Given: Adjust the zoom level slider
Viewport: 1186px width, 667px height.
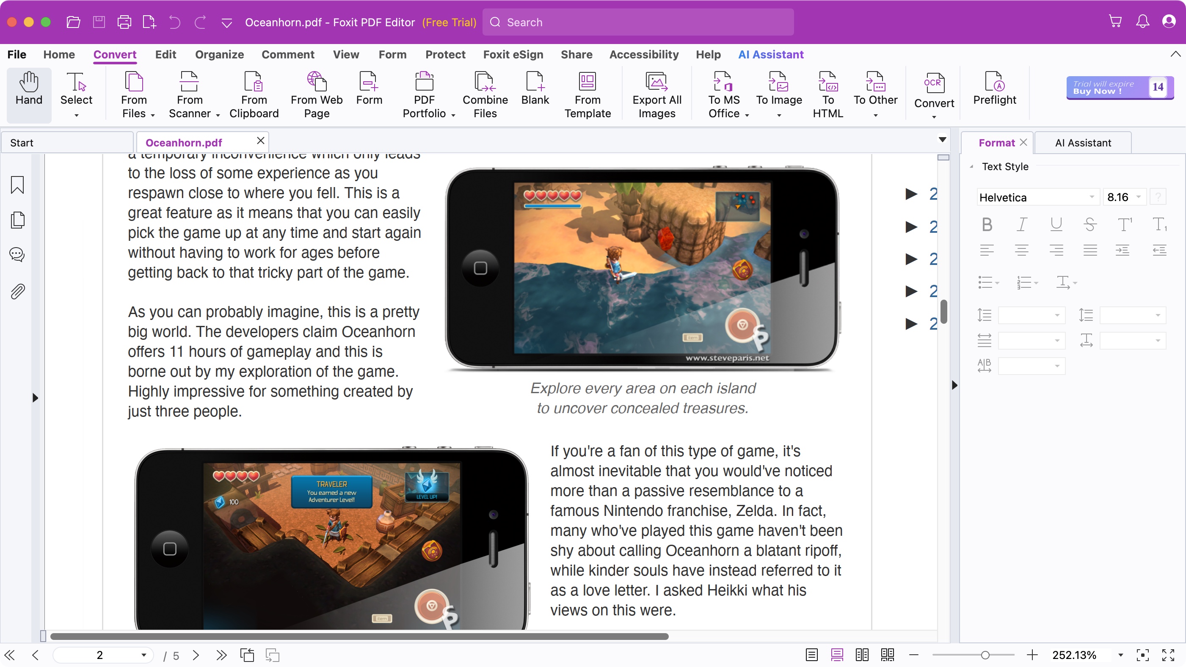Looking at the screenshot, I should [985, 655].
